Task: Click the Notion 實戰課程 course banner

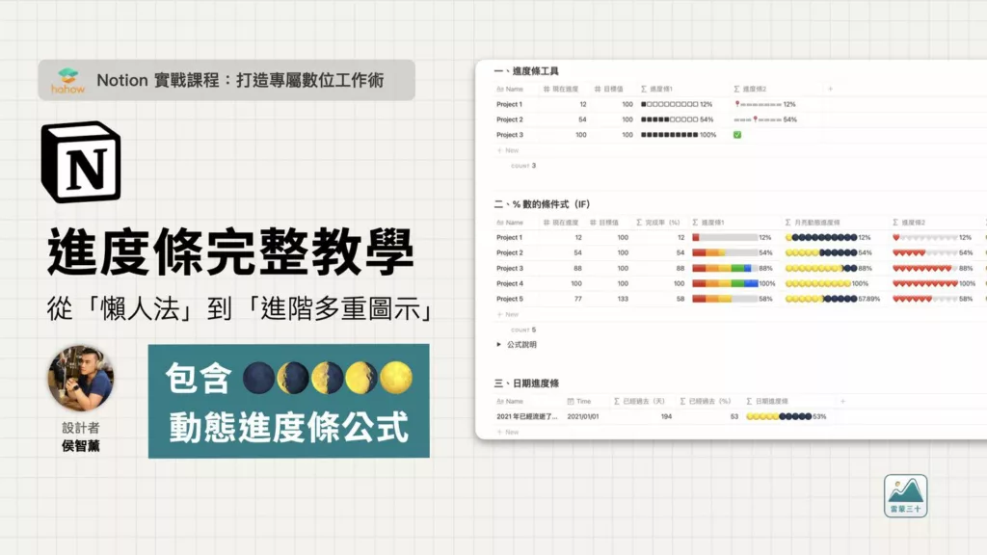Action: tap(227, 80)
